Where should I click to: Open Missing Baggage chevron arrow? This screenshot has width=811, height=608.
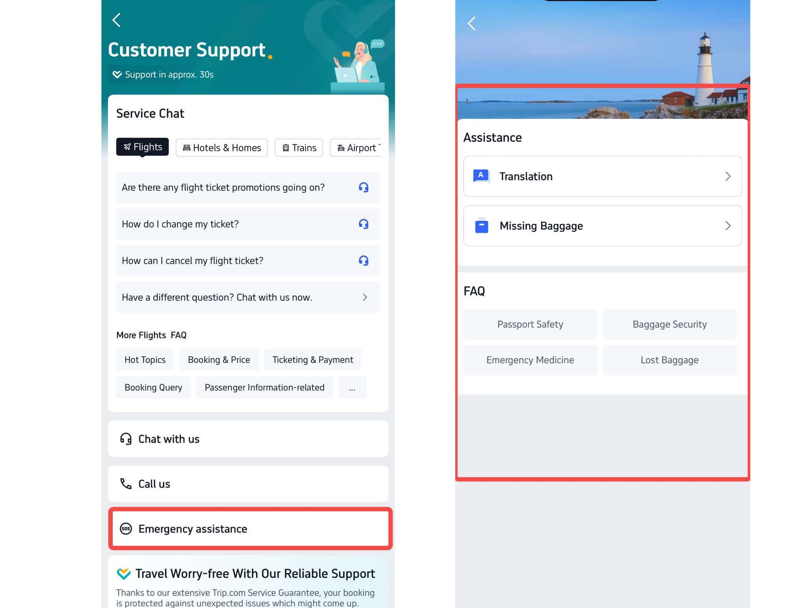[728, 226]
